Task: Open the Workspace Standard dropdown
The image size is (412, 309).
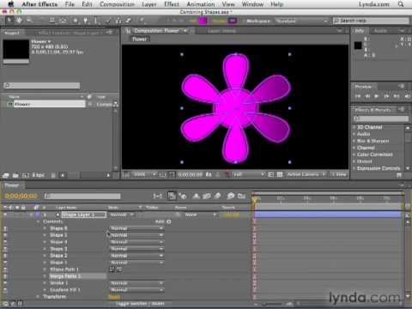Action: (x=301, y=21)
